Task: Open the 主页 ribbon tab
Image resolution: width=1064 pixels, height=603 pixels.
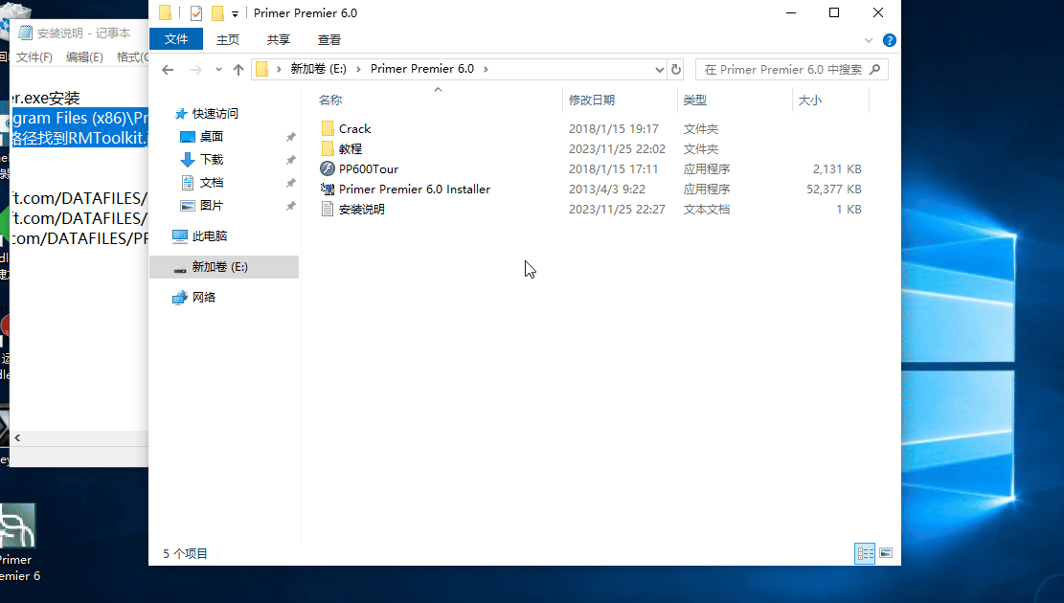Action: [227, 40]
